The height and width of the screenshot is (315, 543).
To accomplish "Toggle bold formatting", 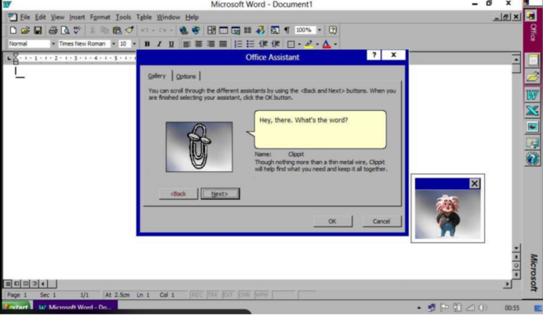I will pyautogui.click(x=147, y=44).
